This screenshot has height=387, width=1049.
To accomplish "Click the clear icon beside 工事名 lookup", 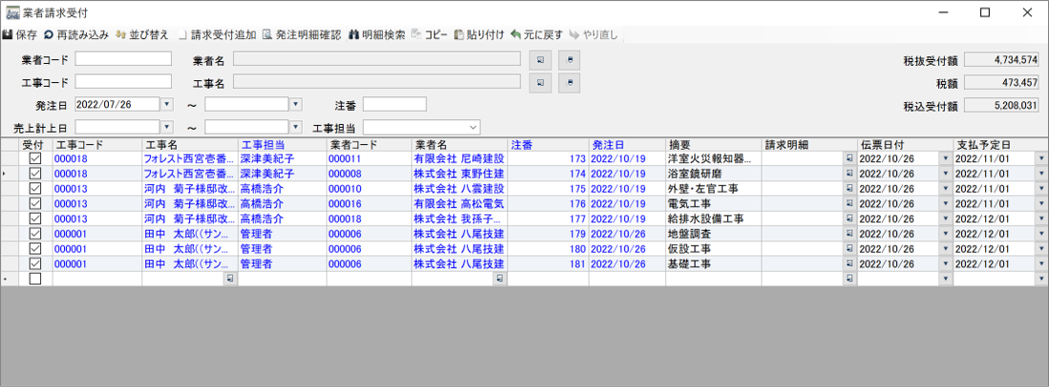I will (x=569, y=83).
